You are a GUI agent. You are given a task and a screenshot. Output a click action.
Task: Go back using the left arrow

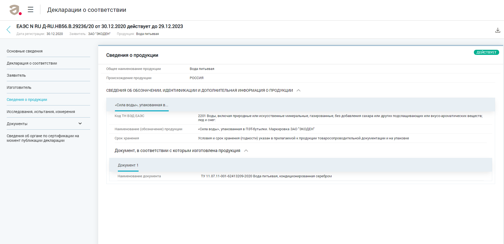tap(9, 30)
